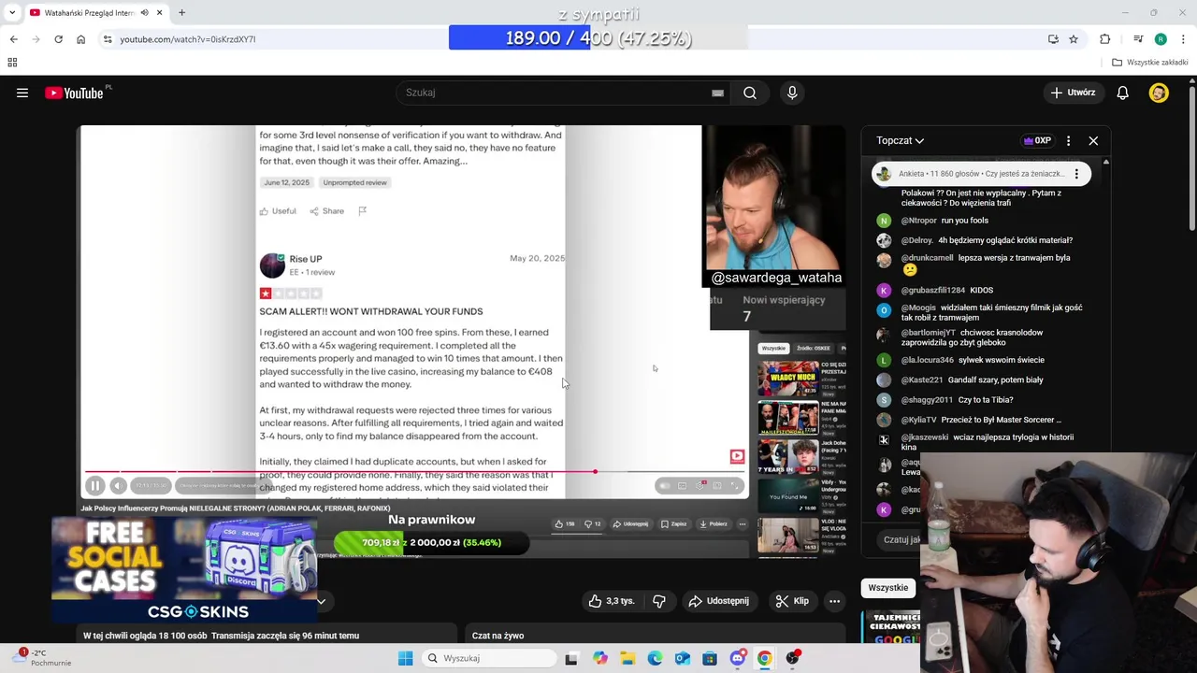Bookmark this page with the star icon
Viewport: 1197px width, 673px height.
pos(1074,39)
